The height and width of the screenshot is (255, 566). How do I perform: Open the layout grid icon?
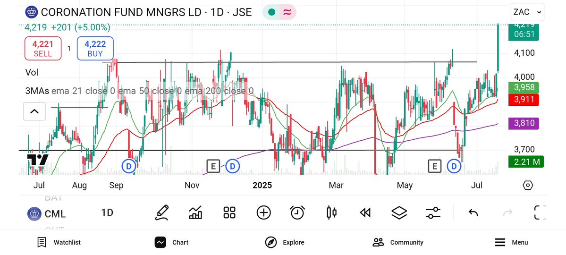pyautogui.click(x=229, y=212)
